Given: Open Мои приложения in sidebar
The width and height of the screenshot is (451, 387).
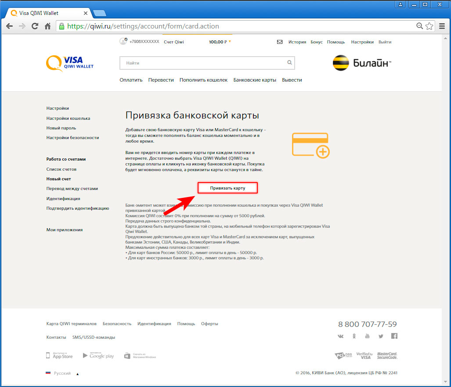Looking at the screenshot, I should 65,229.
